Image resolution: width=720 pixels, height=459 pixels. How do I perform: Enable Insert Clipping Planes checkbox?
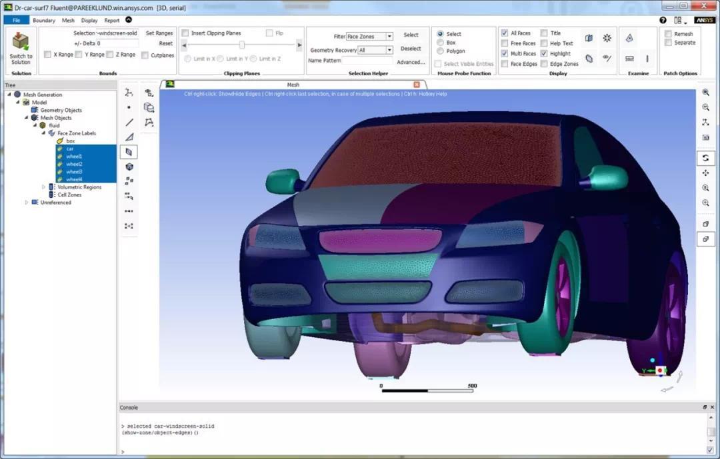pyautogui.click(x=185, y=33)
